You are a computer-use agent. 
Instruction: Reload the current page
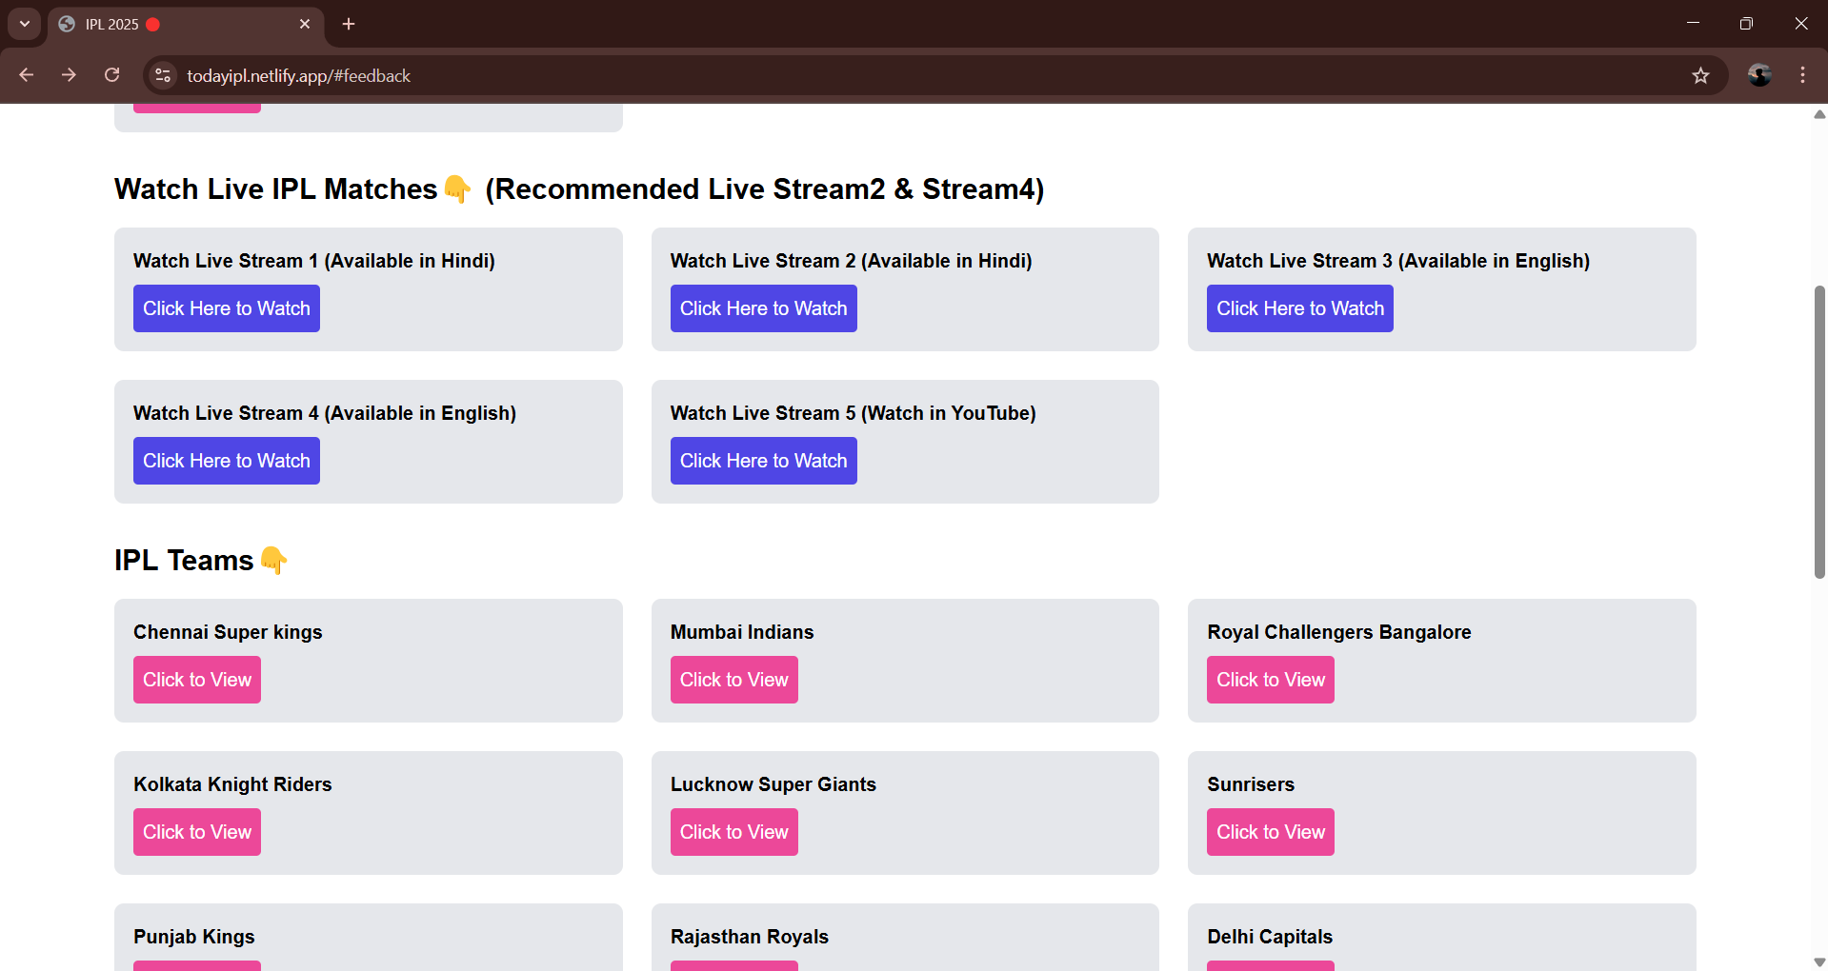click(x=111, y=75)
